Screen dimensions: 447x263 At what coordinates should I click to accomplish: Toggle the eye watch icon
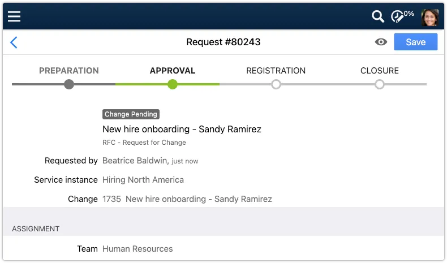(381, 42)
